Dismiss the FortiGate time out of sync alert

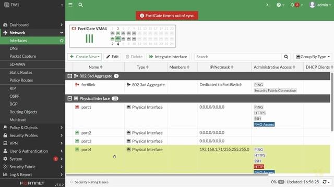[x=167, y=16]
